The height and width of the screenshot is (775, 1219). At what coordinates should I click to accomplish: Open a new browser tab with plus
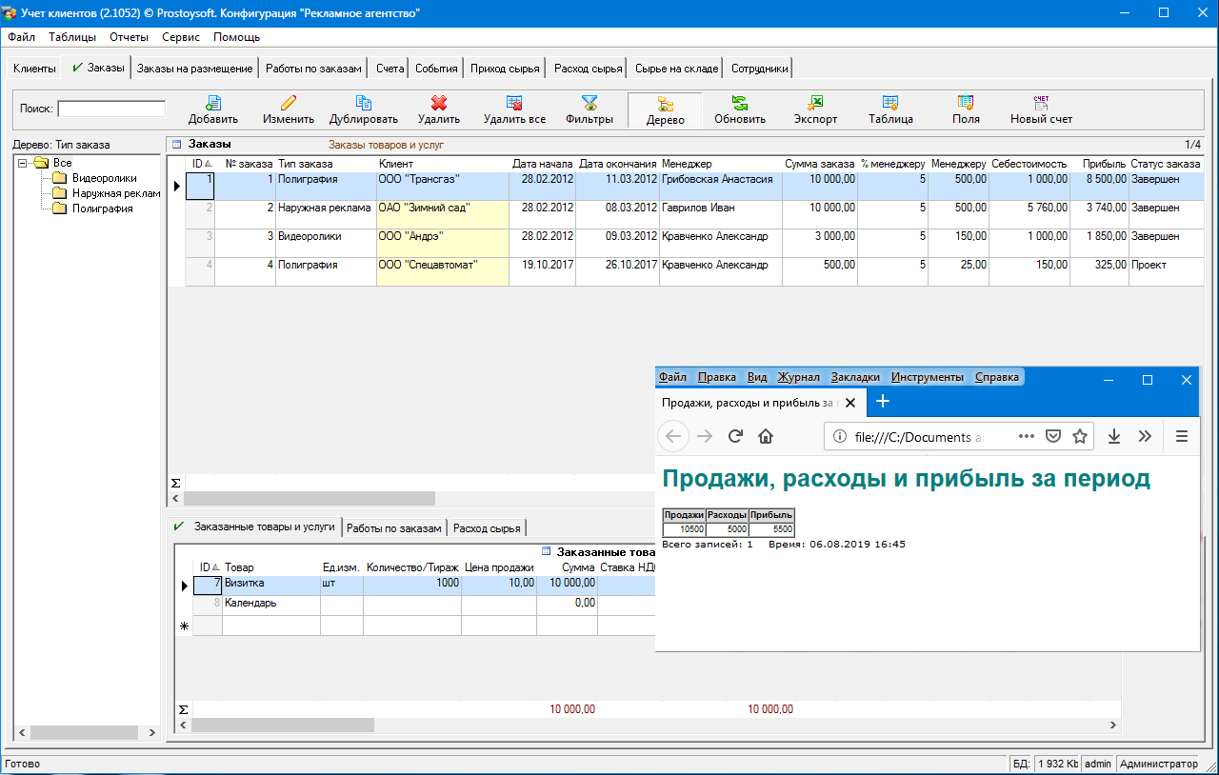tap(882, 402)
